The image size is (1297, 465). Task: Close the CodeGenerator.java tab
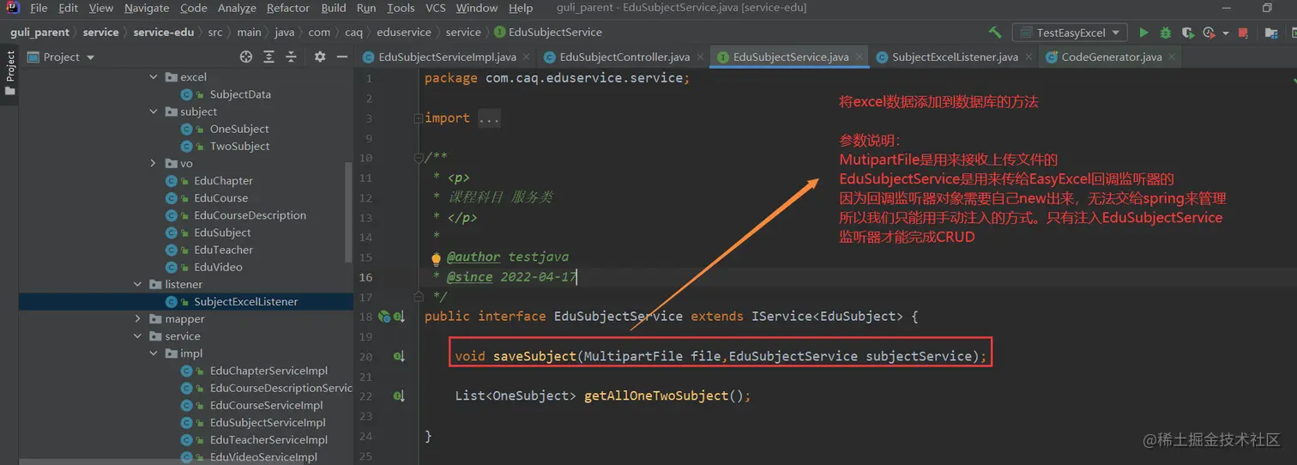(x=1172, y=57)
